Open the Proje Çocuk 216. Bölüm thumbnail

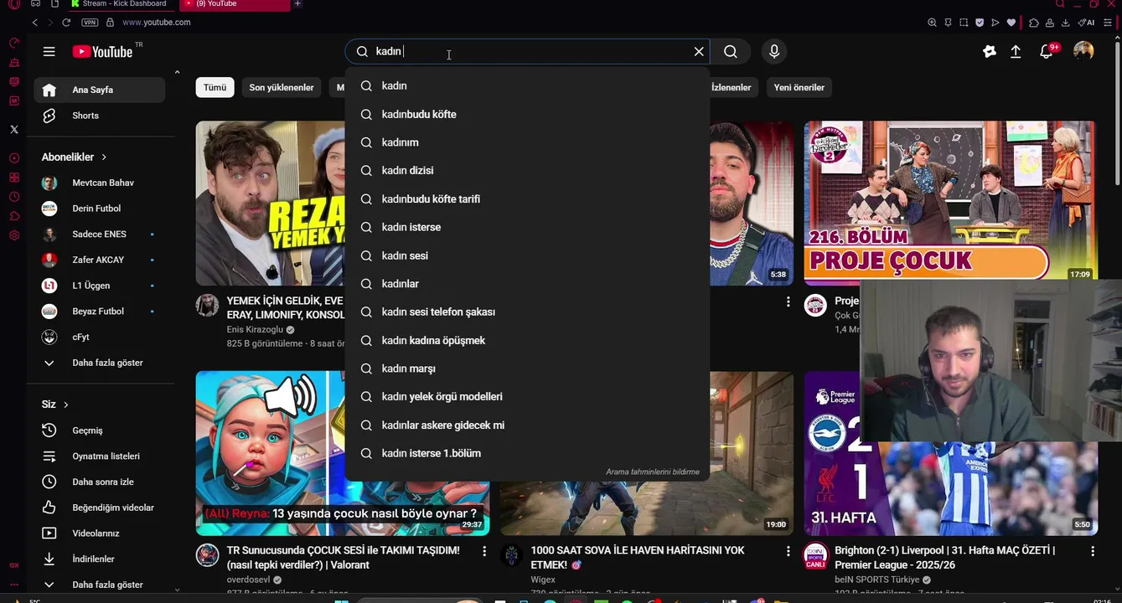[x=950, y=204]
